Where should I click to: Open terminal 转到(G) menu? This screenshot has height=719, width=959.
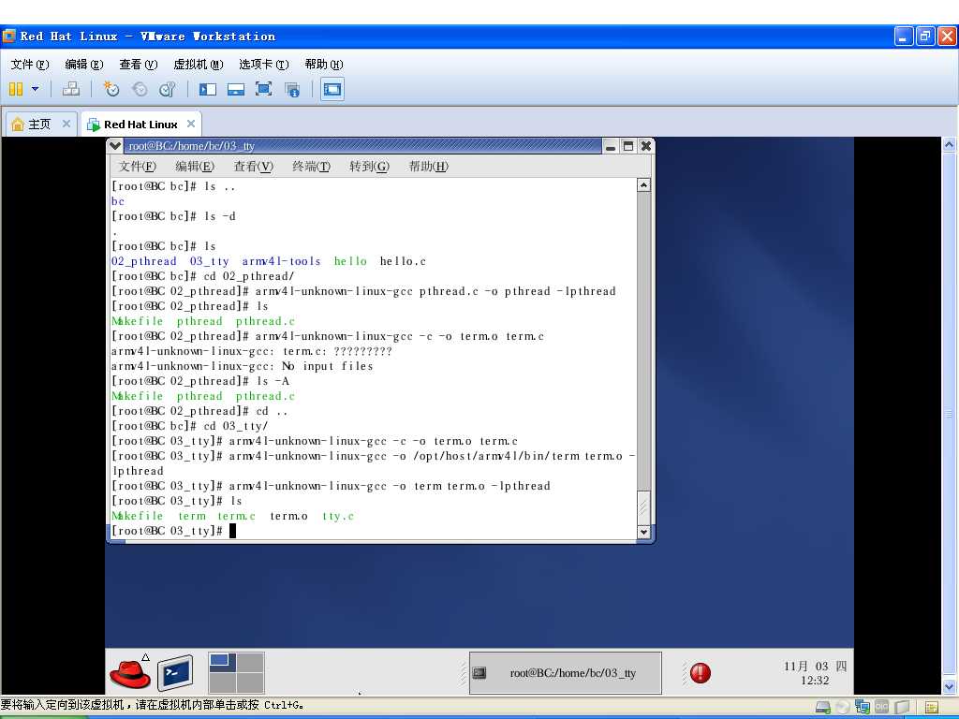point(369,167)
